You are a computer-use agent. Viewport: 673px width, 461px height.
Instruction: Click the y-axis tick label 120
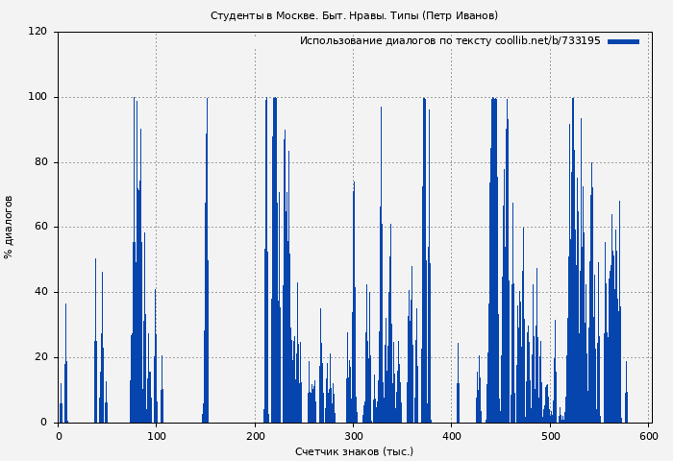(x=37, y=32)
